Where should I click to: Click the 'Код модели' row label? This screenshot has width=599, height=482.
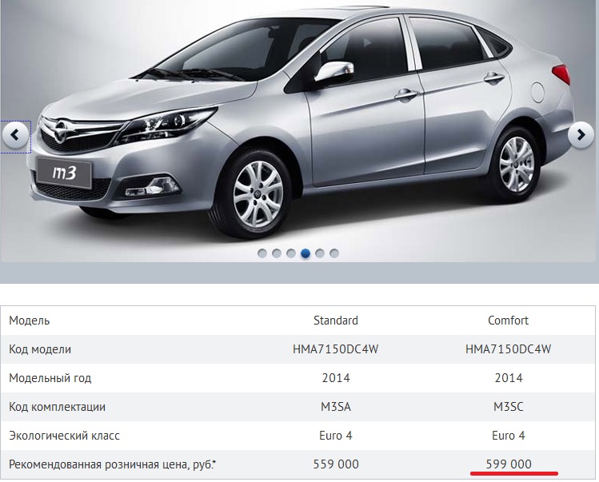coord(40,349)
